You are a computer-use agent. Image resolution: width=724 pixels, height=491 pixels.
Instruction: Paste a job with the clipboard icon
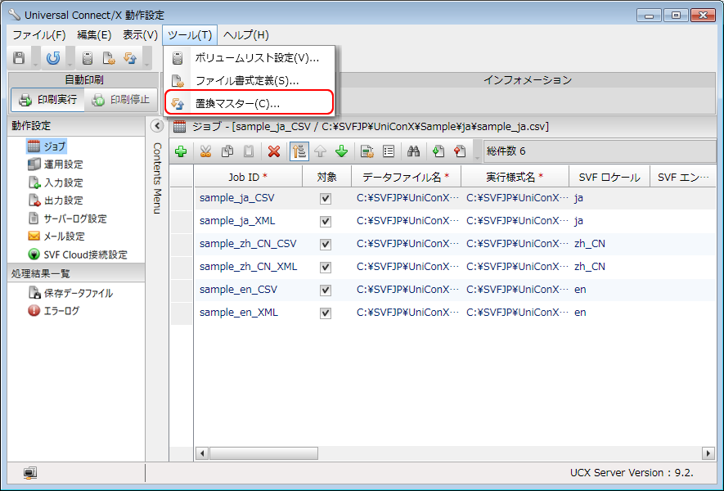tap(249, 151)
